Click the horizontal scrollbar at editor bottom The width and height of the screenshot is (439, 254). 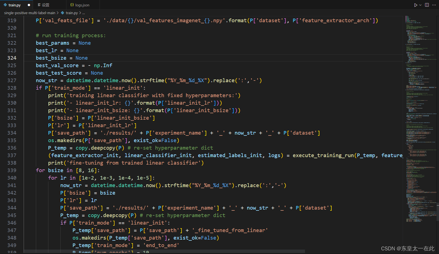tap(164, 252)
